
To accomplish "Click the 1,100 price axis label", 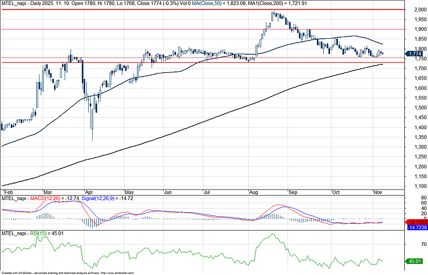I will pos(416,187).
